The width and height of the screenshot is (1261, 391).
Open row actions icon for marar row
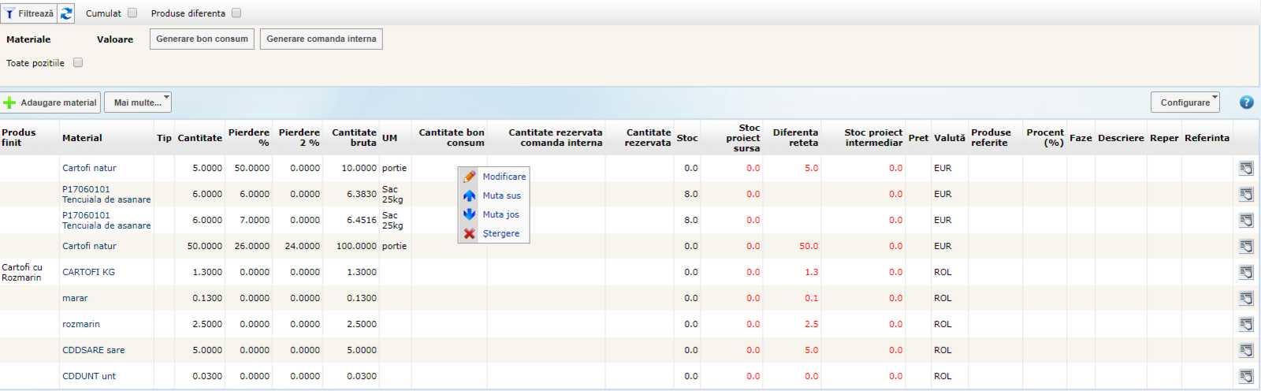coord(1246,298)
